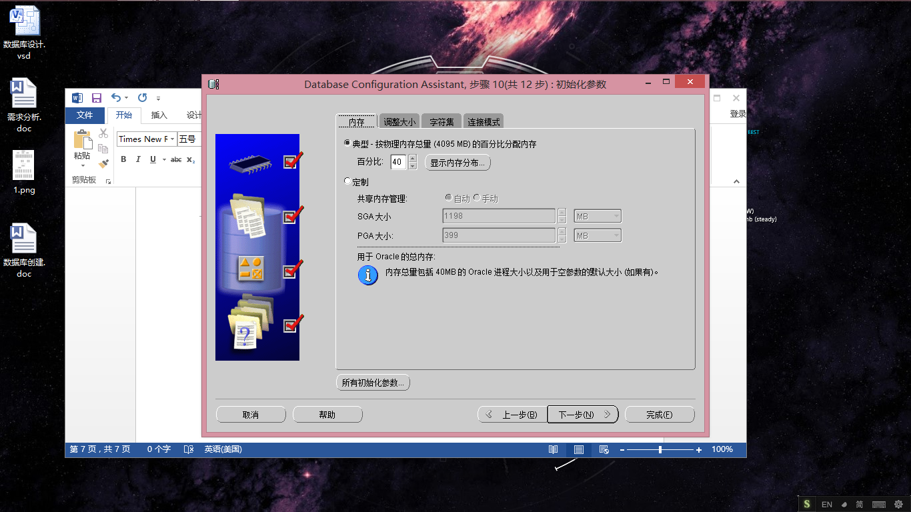Click the 完成(F) button
911x512 pixels.
coord(660,415)
